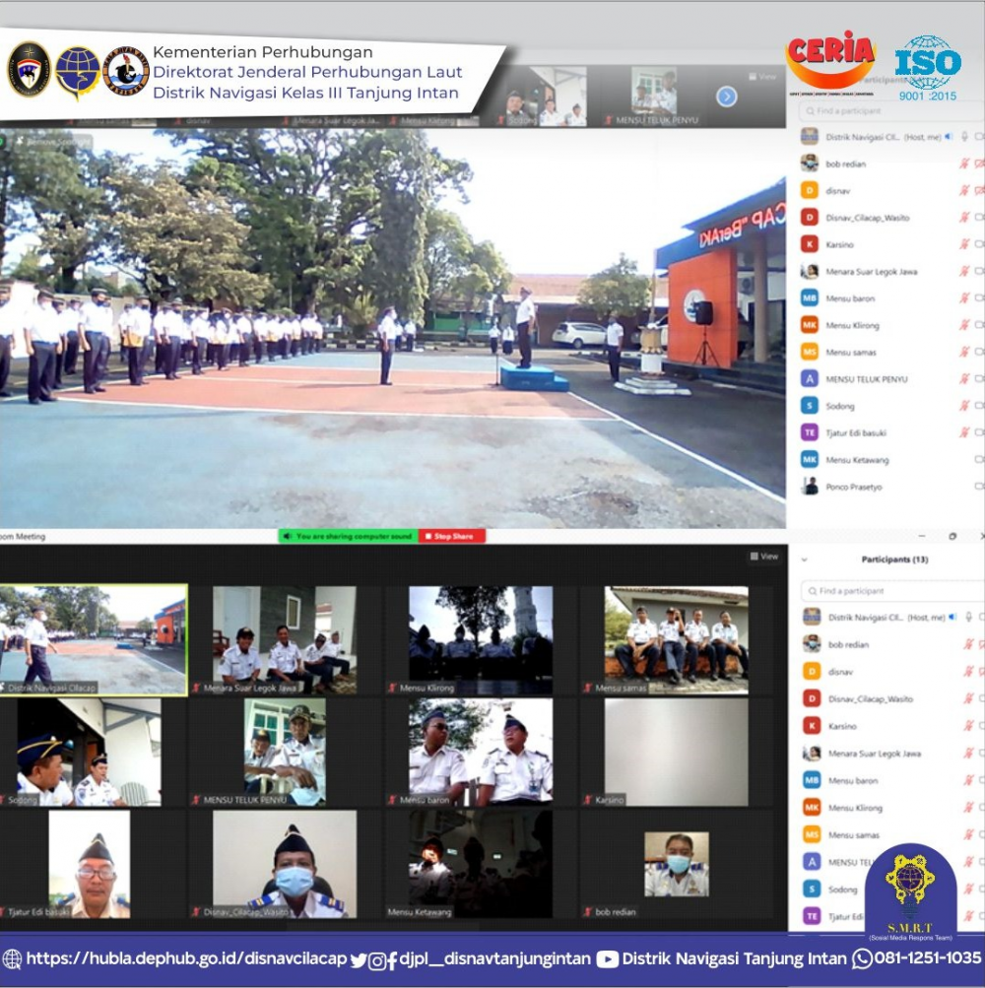Image resolution: width=985 pixels, height=988 pixels.
Task: Click the blue next-page arrow in the upper thumbnail strip
Action: pos(726,97)
